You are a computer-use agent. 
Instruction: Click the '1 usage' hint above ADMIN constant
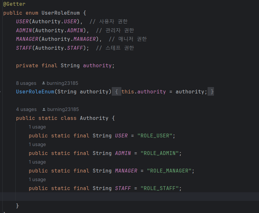click(37, 144)
